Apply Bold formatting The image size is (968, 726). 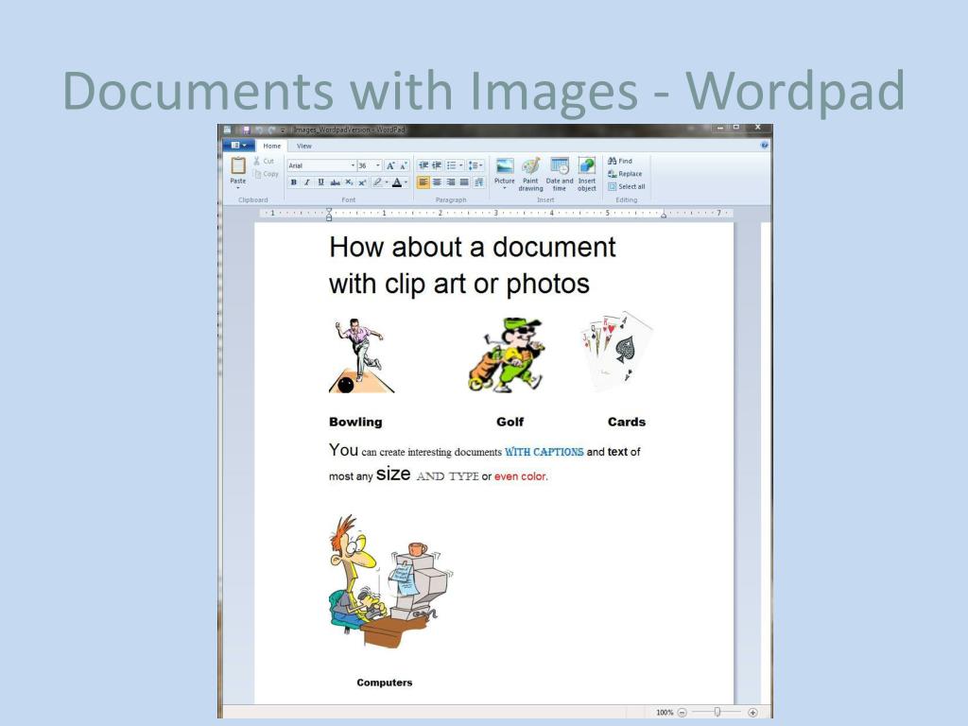coord(294,182)
